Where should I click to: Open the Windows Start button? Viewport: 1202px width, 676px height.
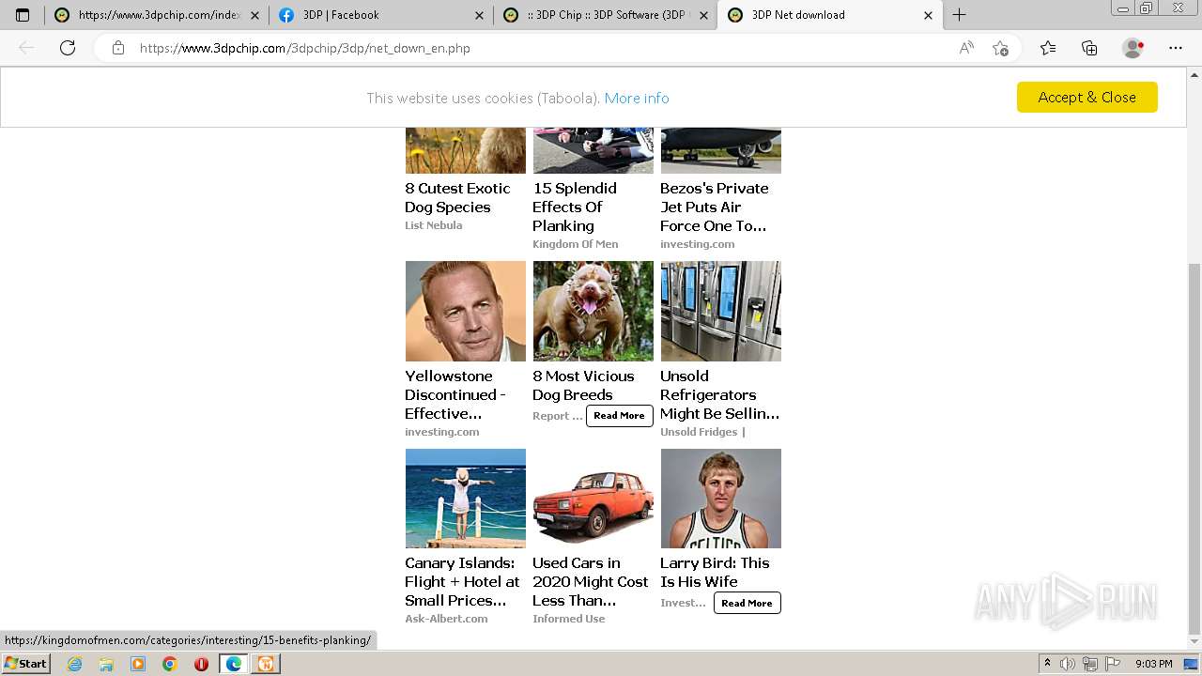tap(25, 663)
